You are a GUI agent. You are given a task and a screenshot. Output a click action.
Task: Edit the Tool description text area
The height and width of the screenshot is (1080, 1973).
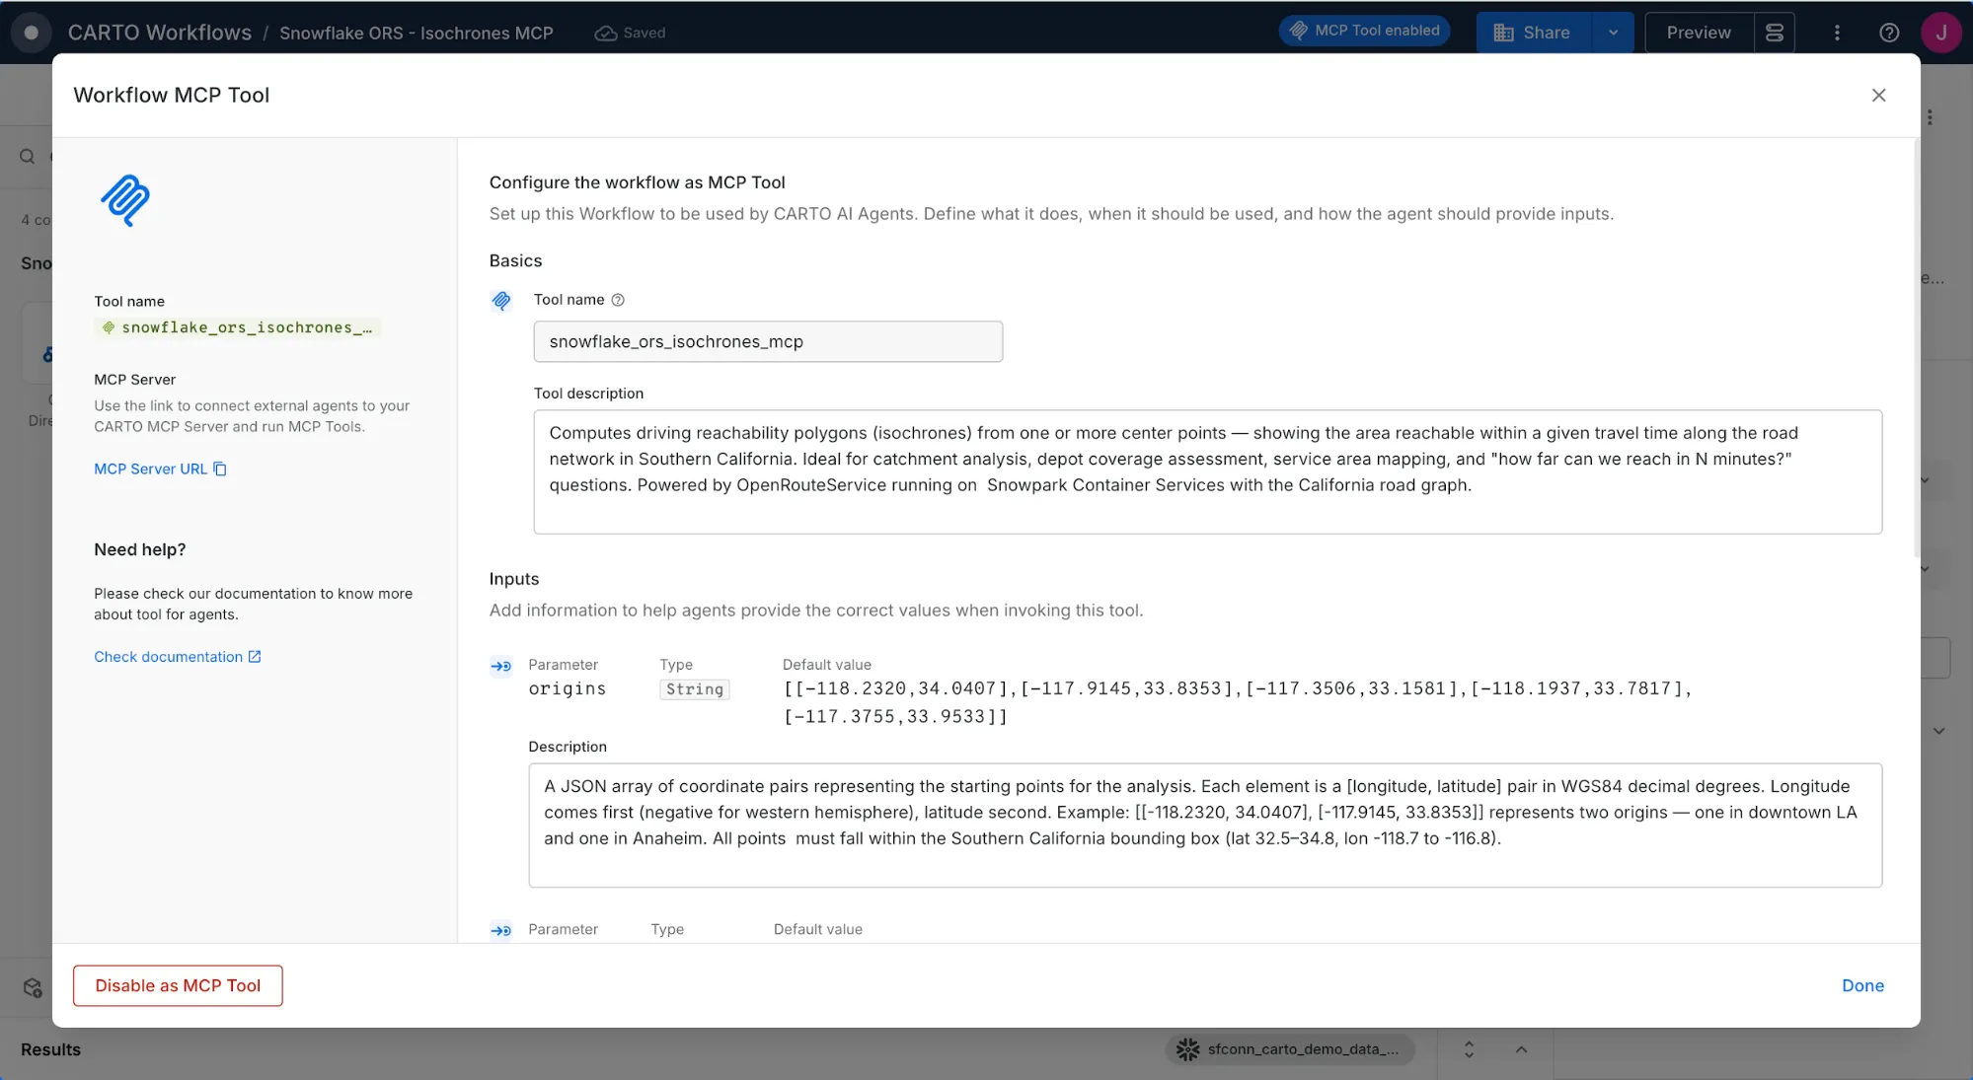(1207, 471)
